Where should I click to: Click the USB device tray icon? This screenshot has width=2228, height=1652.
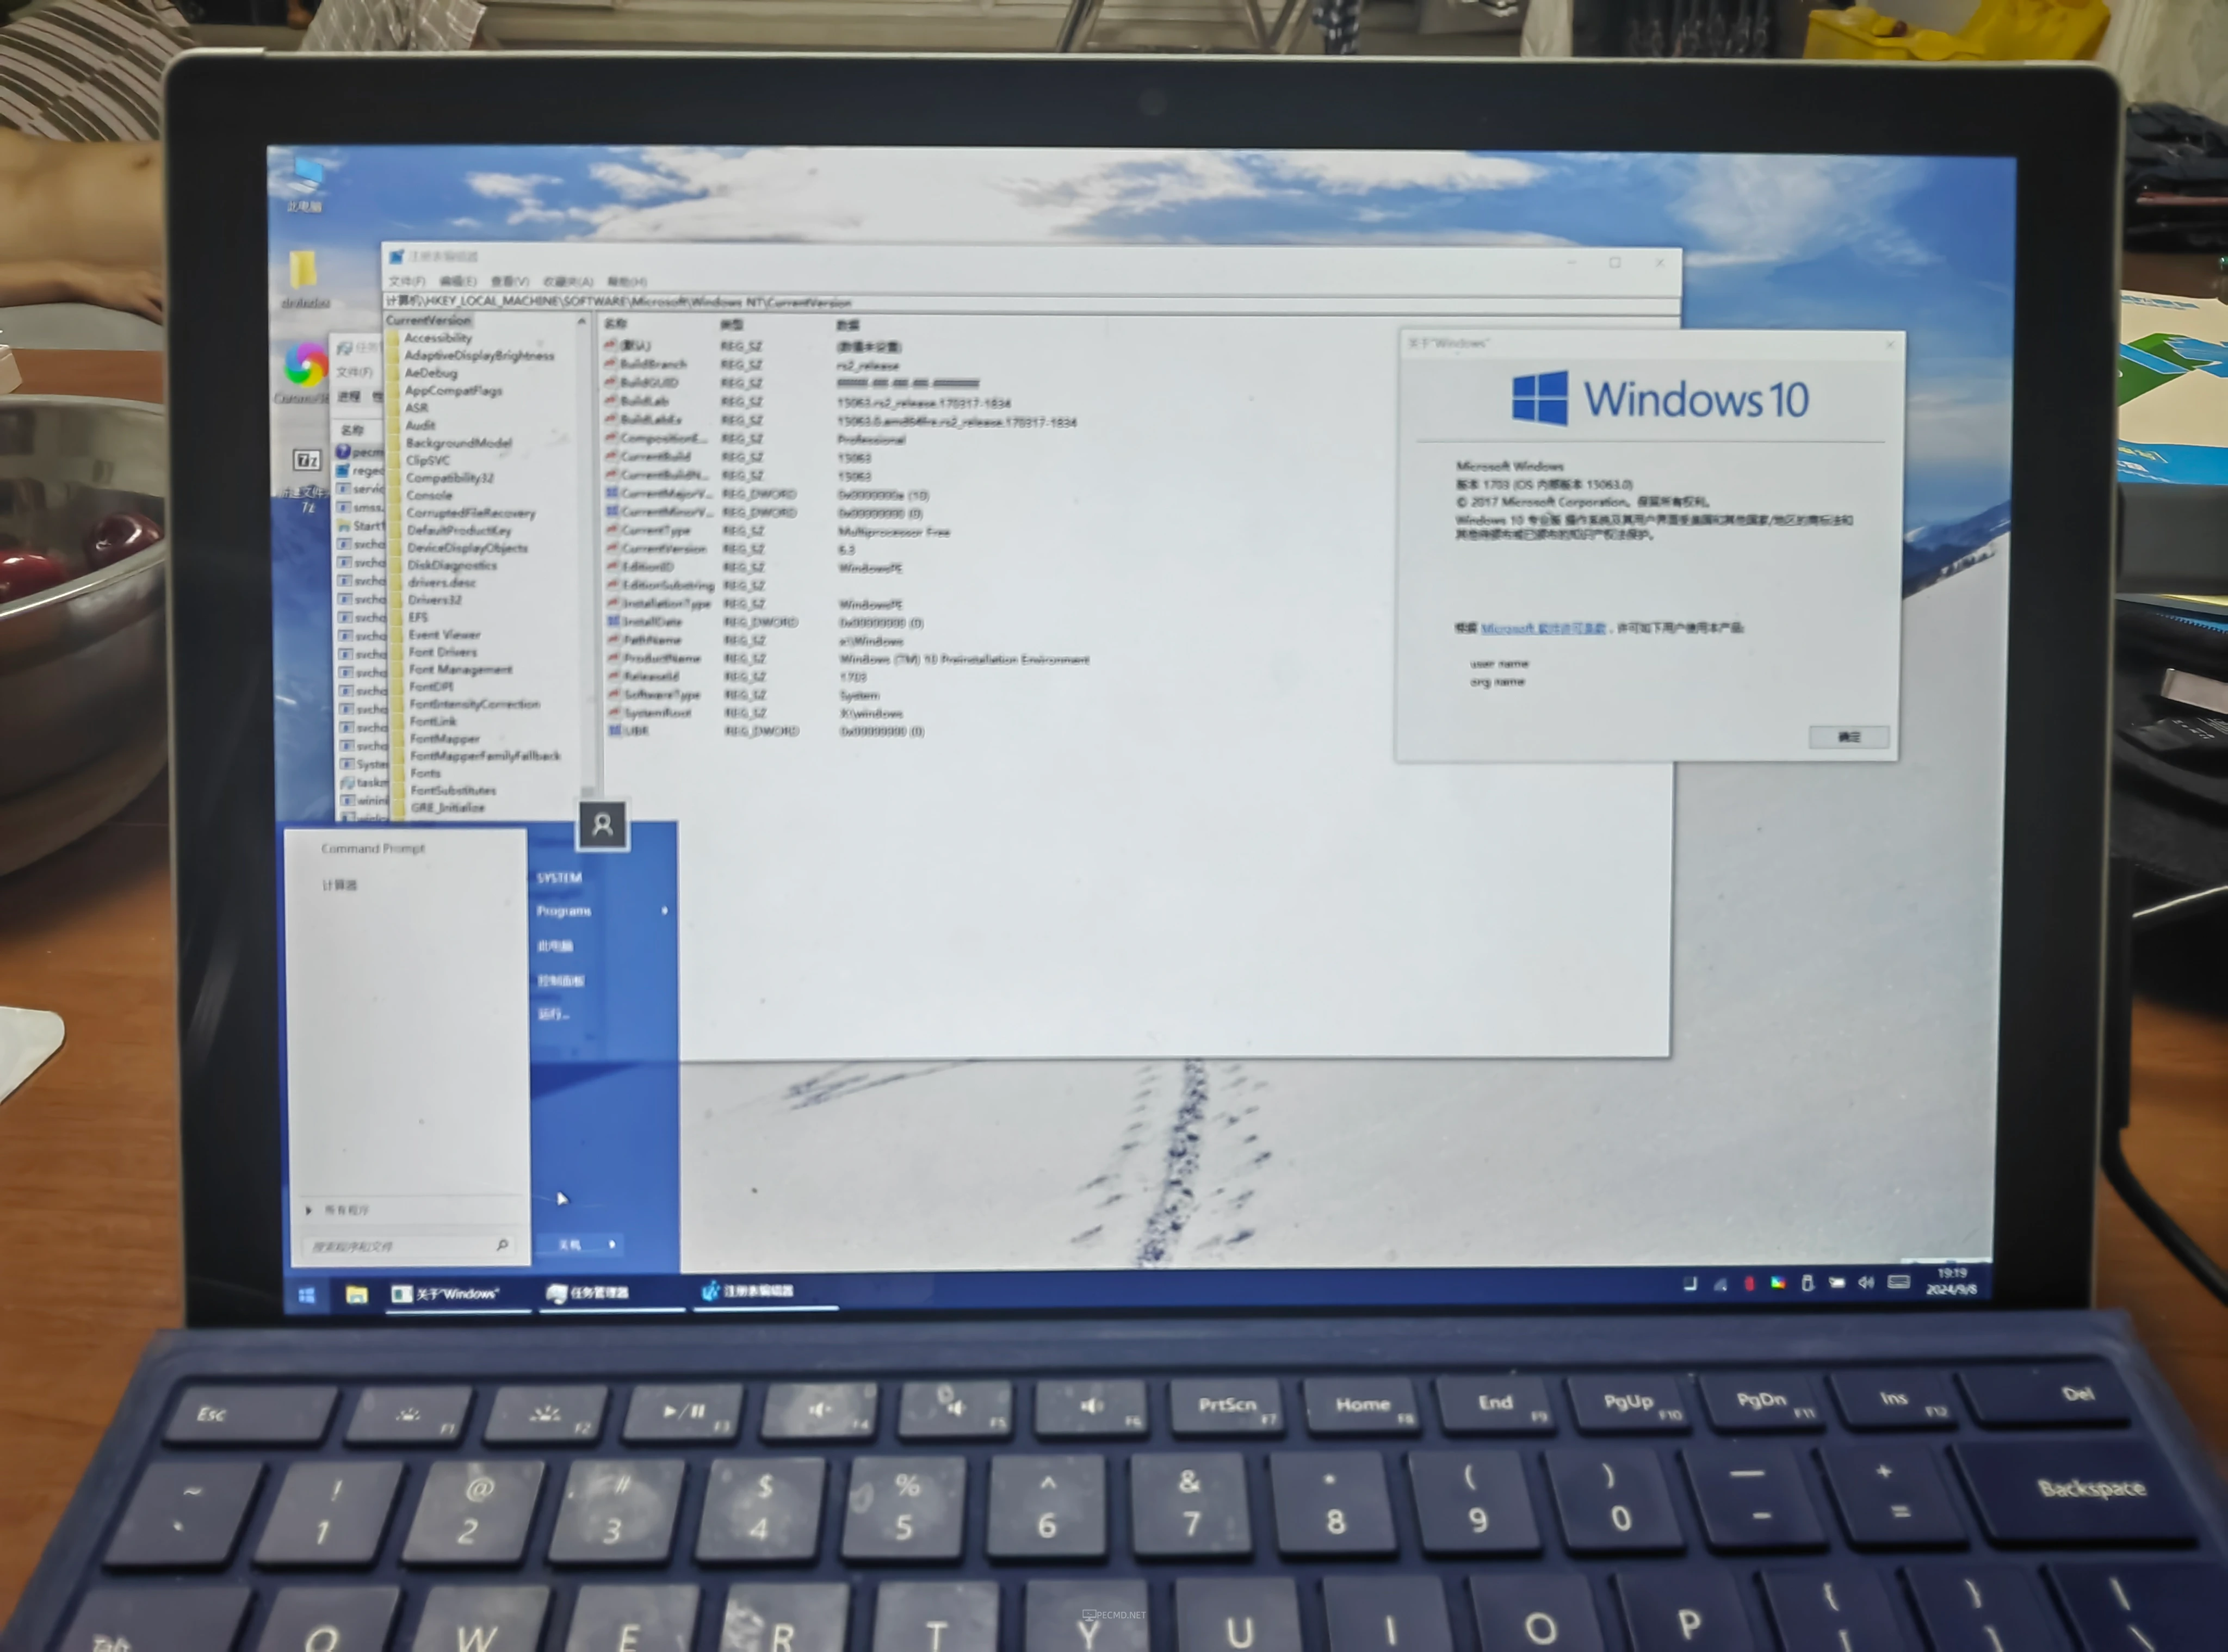coord(1808,1282)
